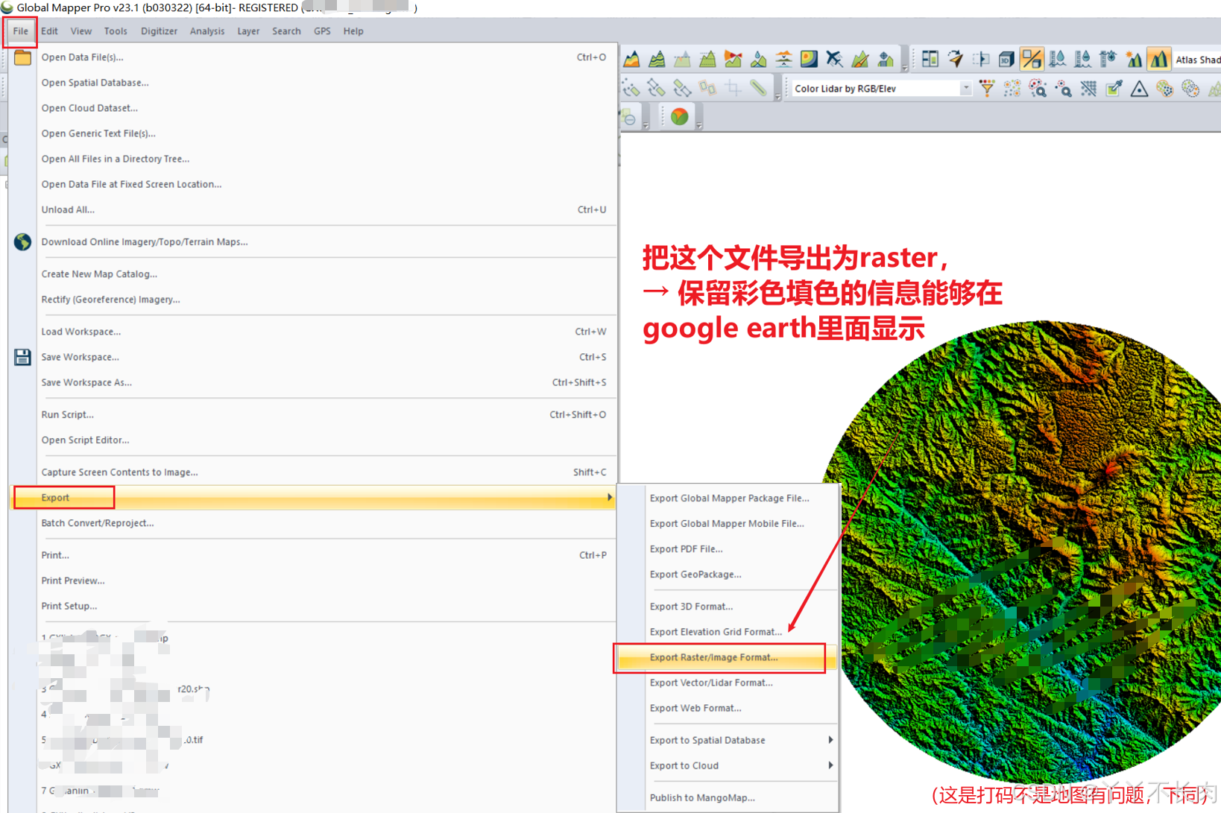This screenshot has height=813, width=1221.
Task: Open the analysis toolbar overflow arrow
Action: [905, 67]
